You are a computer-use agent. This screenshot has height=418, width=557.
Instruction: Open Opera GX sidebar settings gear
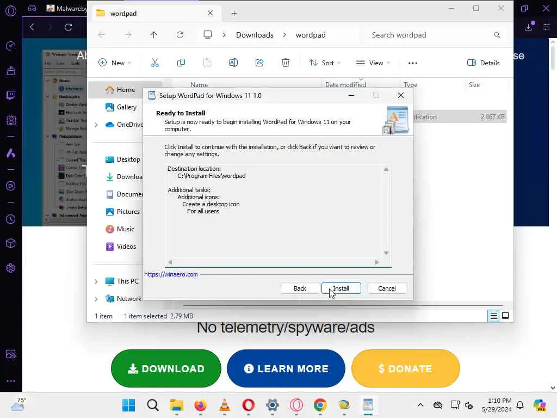tap(11, 268)
